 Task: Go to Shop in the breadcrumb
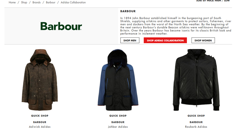coord(24,2)
